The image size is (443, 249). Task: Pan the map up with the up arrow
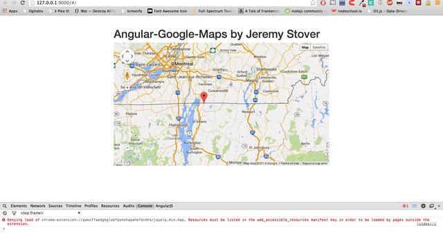127,52
